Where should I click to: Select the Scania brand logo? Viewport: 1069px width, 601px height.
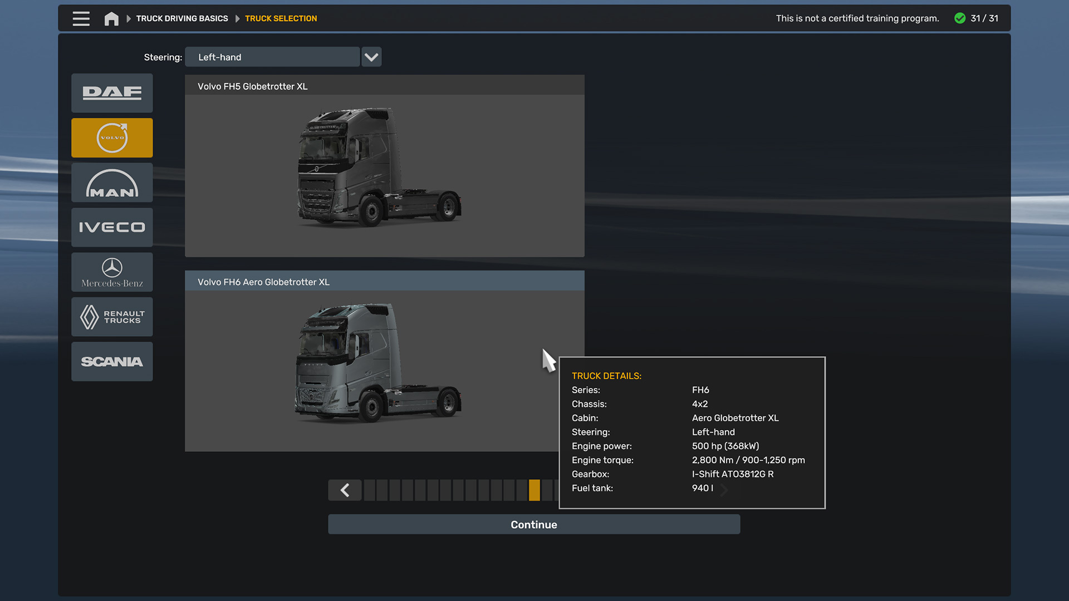click(112, 362)
